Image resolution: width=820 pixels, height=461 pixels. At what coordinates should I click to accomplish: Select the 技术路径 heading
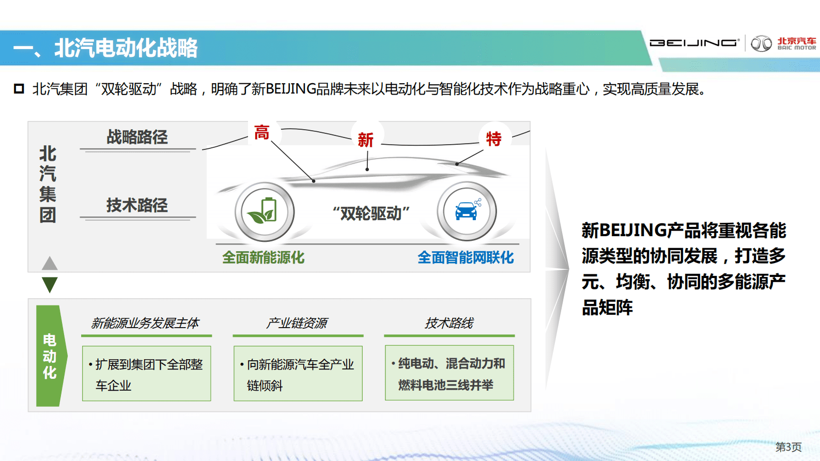click(x=137, y=205)
